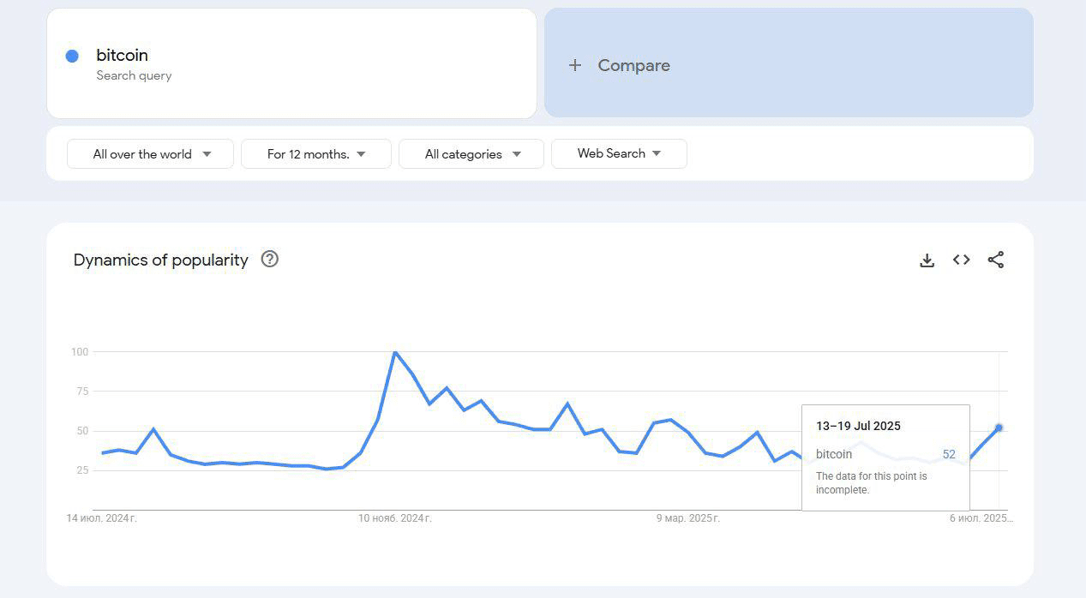Click the November 2024 peak on chart
This screenshot has height=598, width=1086.
click(x=394, y=352)
